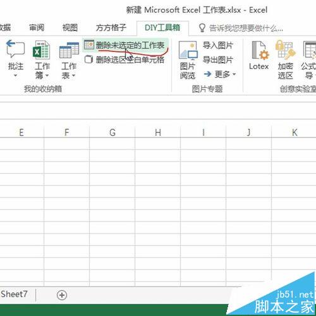The image size is (316, 316).
Task: Click the 更多 button text
Action: coord(222,74)
